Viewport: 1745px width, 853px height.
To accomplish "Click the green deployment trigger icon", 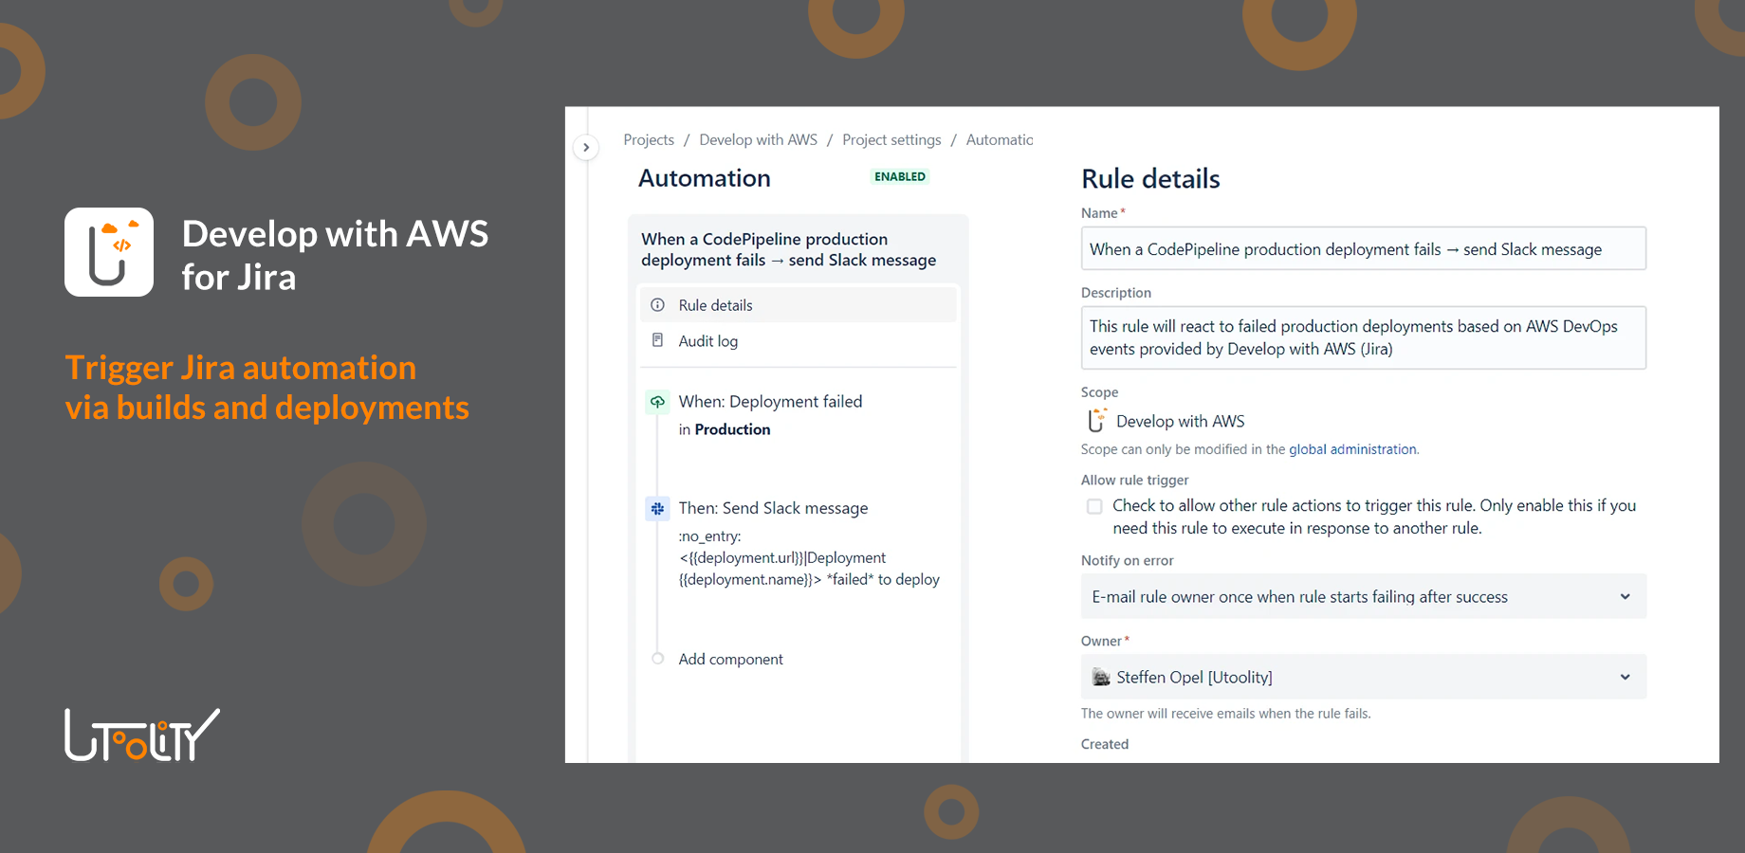I will pyautogui.click(x=657, y=401).
